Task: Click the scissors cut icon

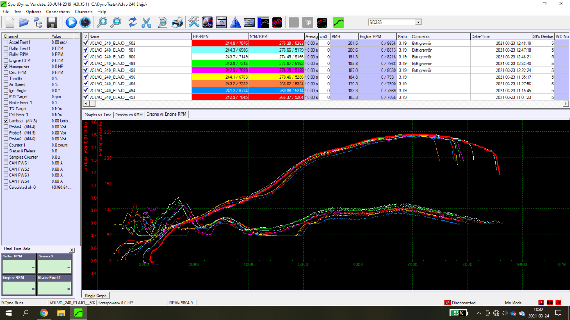Action: pyautogui.click(x=147, y=22)
